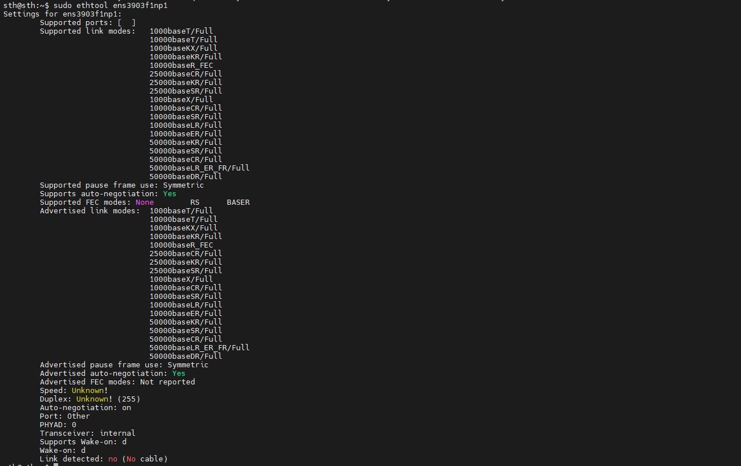
Task: Click the BASER entry in Supported FEC modes
Action: [x=238, y=202]
